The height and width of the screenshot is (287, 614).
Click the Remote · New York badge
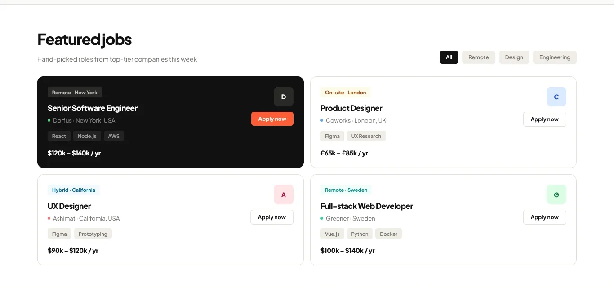pos(75,93)
